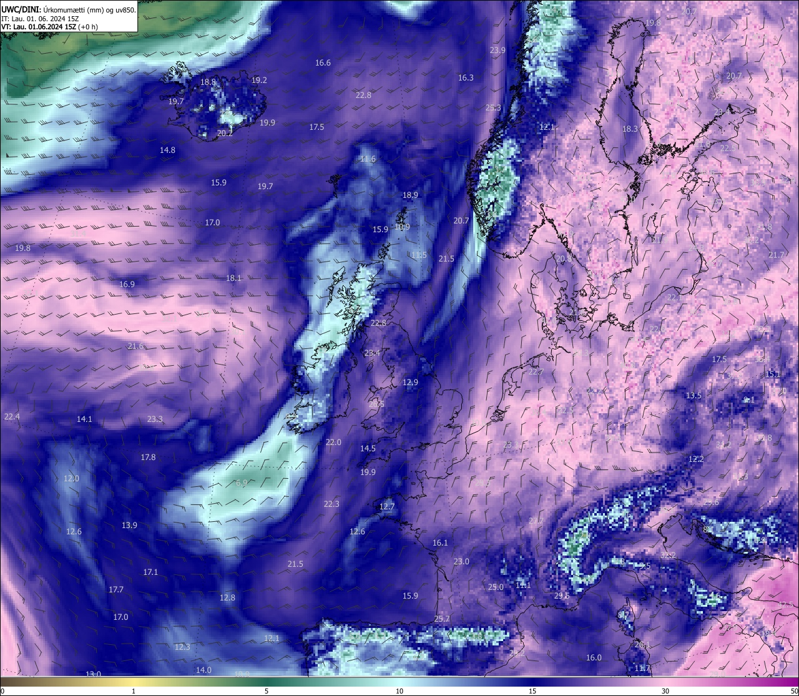Click the 16.0 value in the Mediterranean Sea

click(594, 658)
